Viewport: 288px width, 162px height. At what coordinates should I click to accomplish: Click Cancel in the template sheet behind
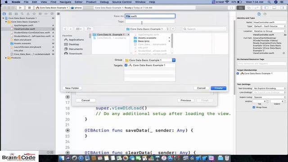(85, 100)
